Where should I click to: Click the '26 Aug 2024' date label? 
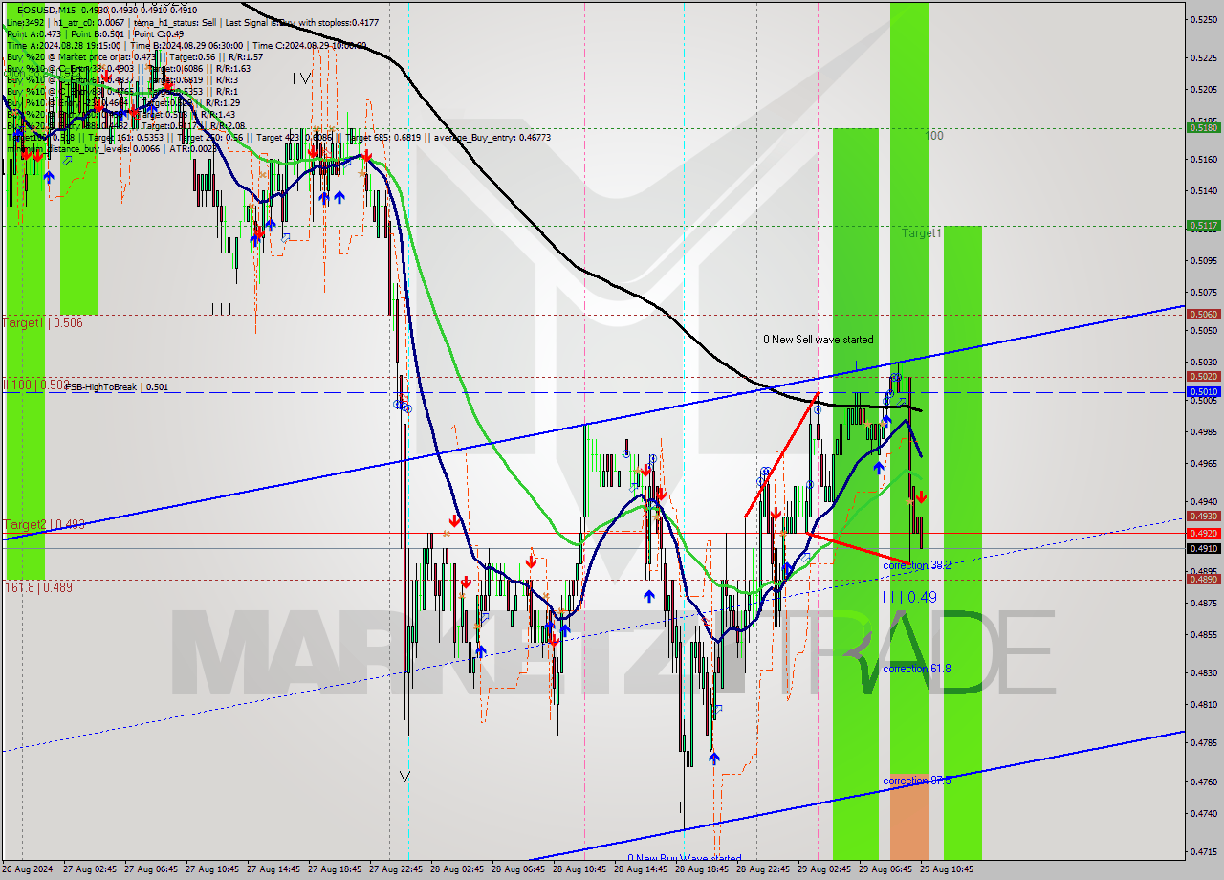coord(29,869)
